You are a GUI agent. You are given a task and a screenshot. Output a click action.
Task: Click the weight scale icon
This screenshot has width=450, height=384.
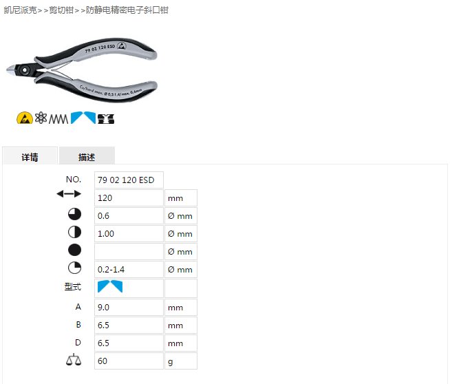(x=74, y=360)
